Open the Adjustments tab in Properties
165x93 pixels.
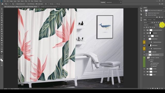point(109,2)
